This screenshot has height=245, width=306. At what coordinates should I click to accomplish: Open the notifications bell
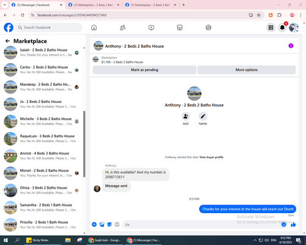[x=282, y=28]
